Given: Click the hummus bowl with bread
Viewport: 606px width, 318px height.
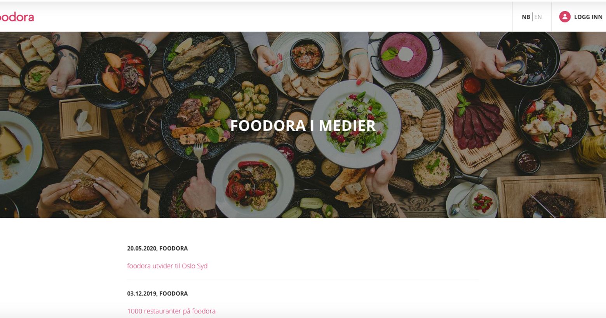Looking at the screenshot, I should (37, 76).
